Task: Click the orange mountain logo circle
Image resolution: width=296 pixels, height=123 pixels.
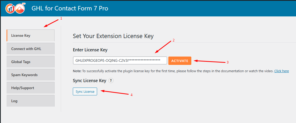Action: click(20, 9)
